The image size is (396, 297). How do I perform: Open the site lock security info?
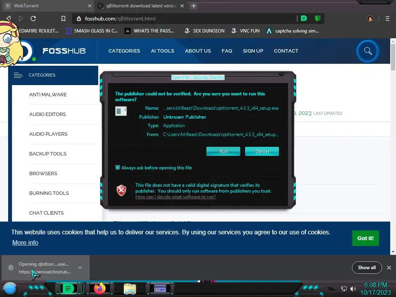click(x=79, y=19)
